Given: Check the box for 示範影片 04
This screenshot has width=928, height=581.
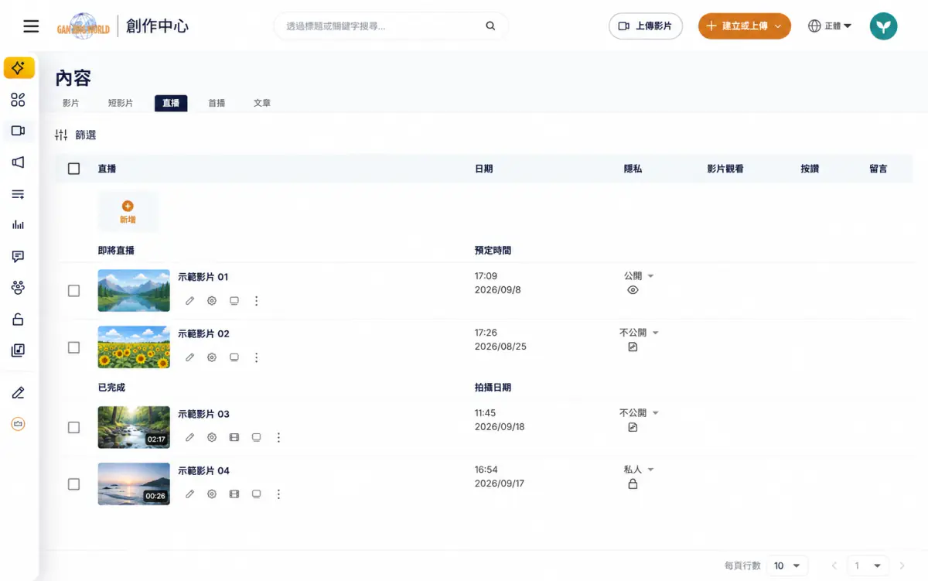Looking at the screenshot, I should click(x=74, y=484).
